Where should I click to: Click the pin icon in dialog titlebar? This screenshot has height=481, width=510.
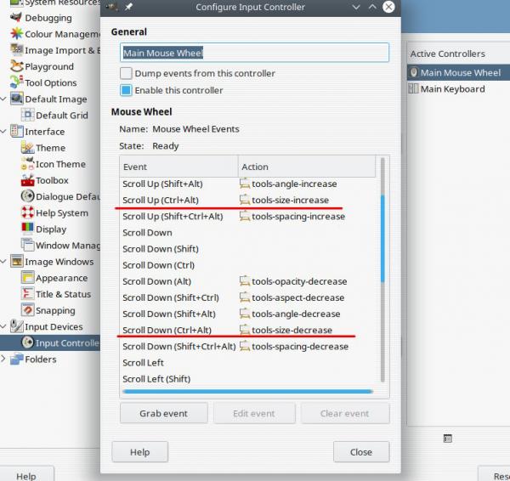(x=129, y=7)
